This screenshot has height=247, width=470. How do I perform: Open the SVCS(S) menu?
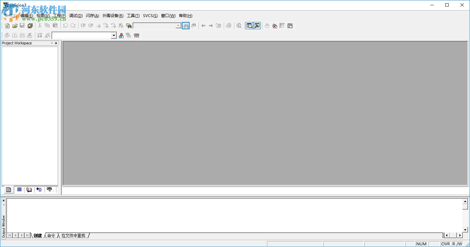click(x=150, y=16)
